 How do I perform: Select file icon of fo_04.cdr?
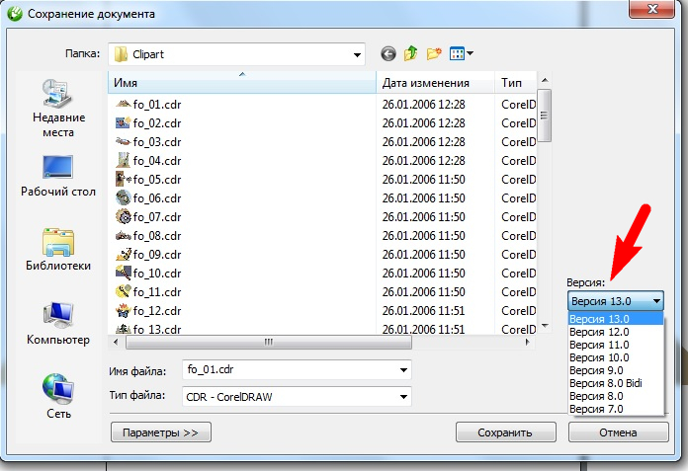tap(124, 160)
